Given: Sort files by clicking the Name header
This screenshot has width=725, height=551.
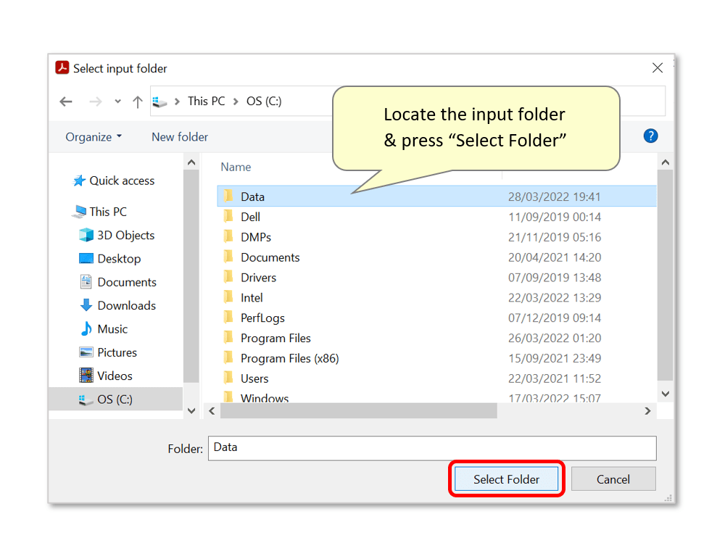Looking at the screenshot, I should point(235,167).
